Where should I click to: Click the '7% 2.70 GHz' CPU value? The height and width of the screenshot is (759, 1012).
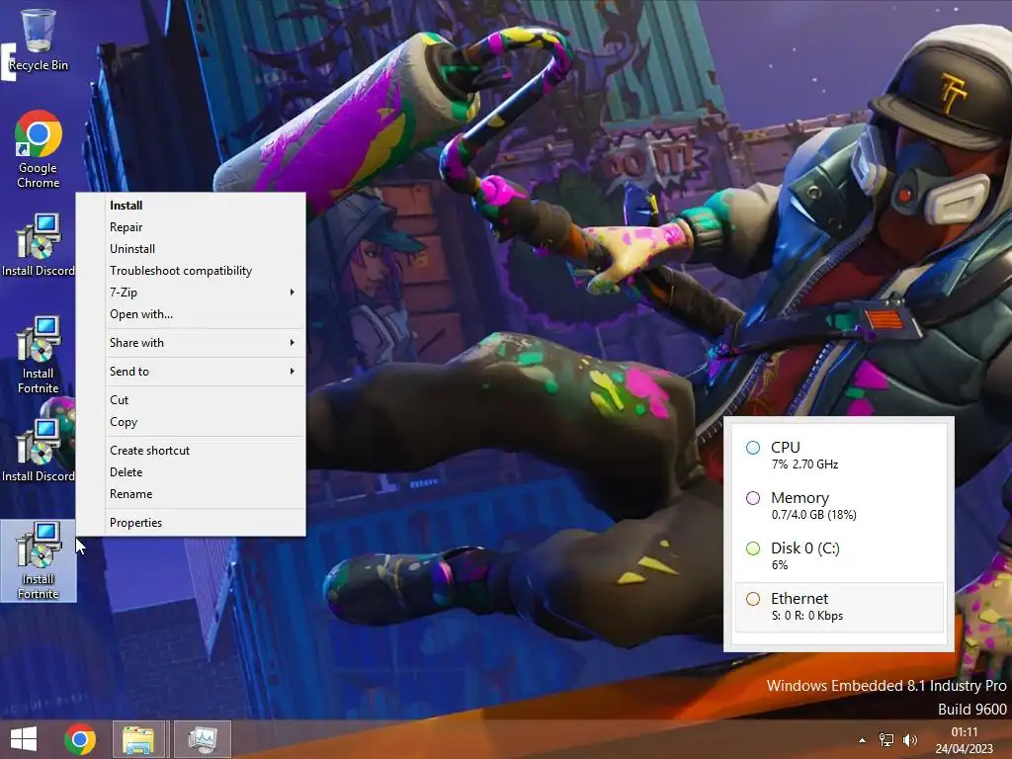(804, 464)
